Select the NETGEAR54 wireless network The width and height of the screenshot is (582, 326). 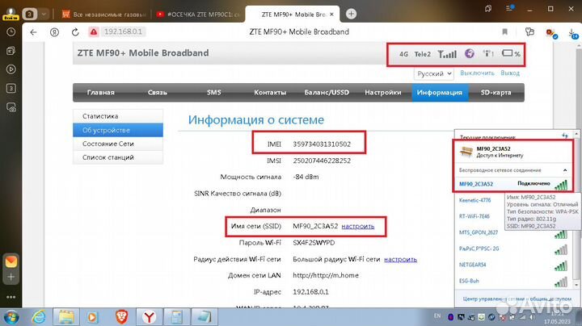[x=513, y=265]
